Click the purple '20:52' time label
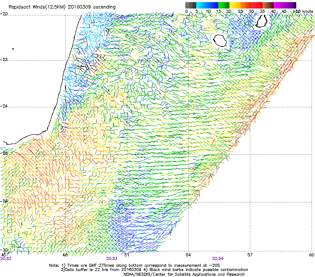Screen dimensions: 315x277 (x=6, y=259)
